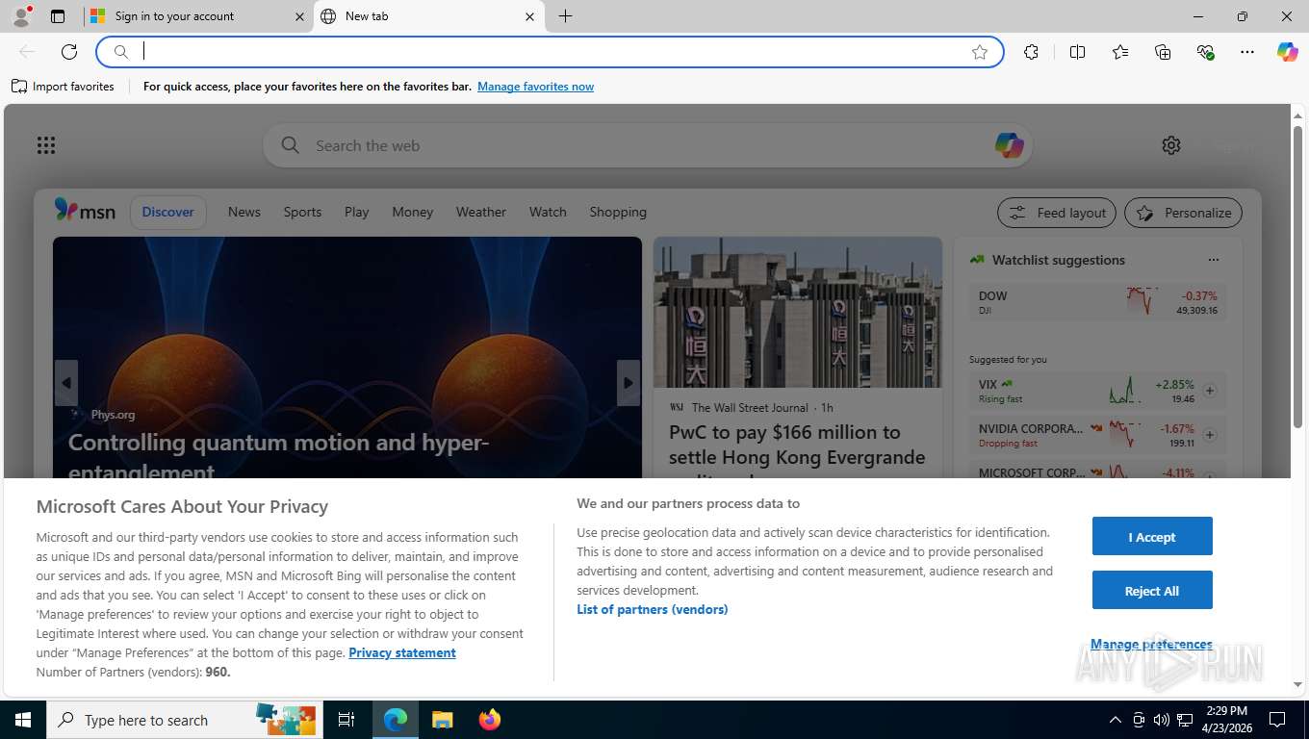Click the address bar input field
The width and height of the screenshot is (1309, 739).
[x=549, y=52]
